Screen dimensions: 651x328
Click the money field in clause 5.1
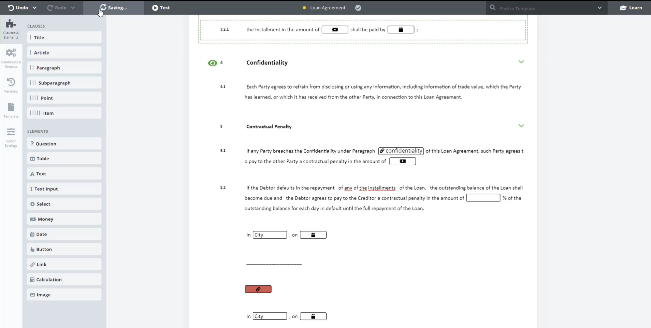click(403, 161)
